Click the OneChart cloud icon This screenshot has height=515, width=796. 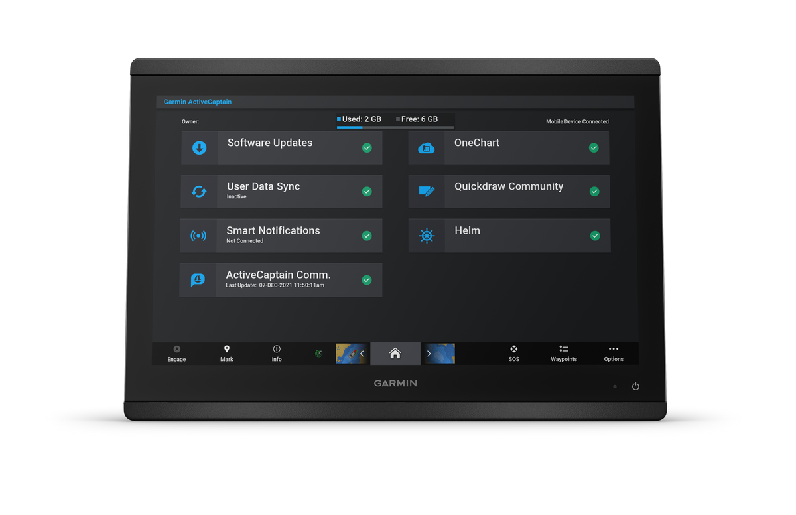pos(427,148)
